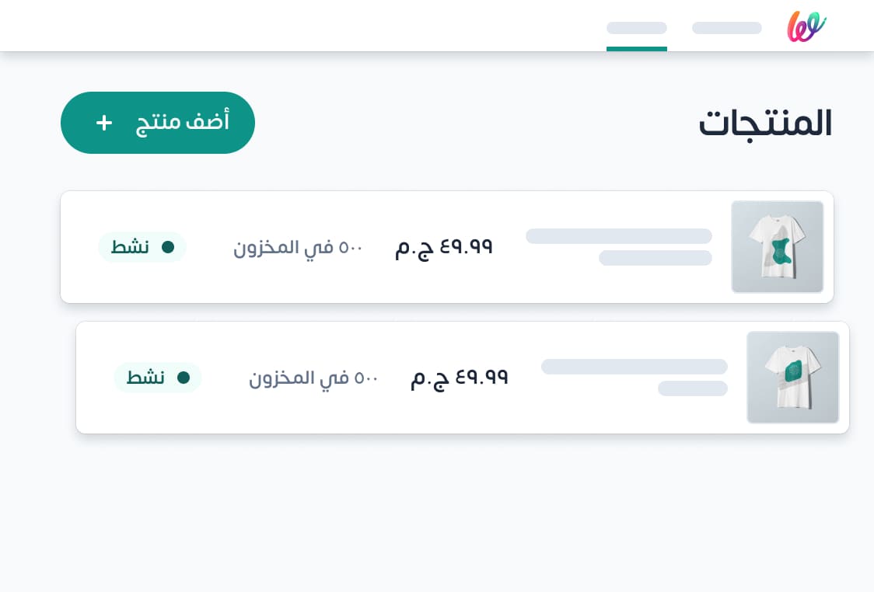Screen dimensions: 874x592
Task: Click the second product's نشط status badge
Action: click(158, 378)
